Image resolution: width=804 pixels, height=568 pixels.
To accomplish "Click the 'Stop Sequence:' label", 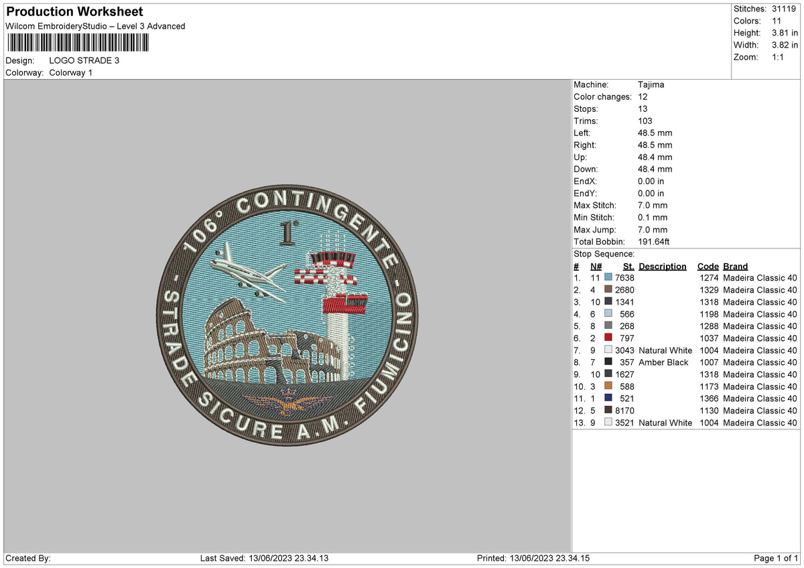I will [604, 255].
